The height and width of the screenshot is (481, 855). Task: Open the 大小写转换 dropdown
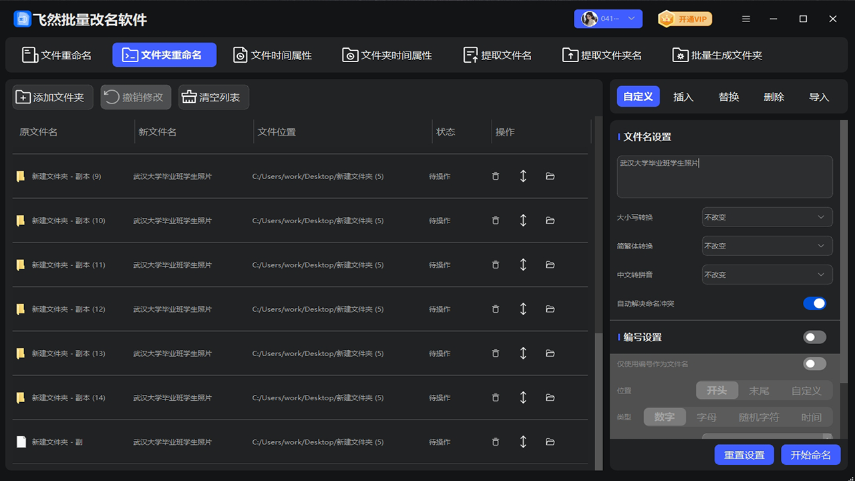767,216
